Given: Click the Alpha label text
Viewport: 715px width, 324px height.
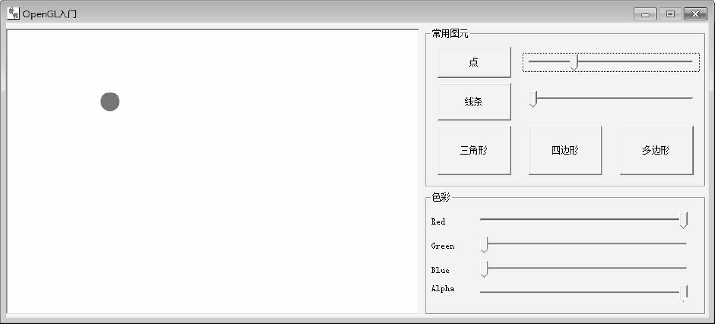Looking at the screenshot, I should (x=443, y=289).
